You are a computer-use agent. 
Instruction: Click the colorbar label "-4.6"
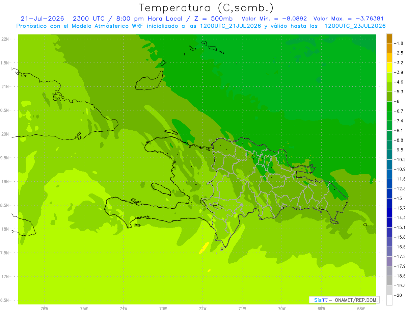coord(399,82)
